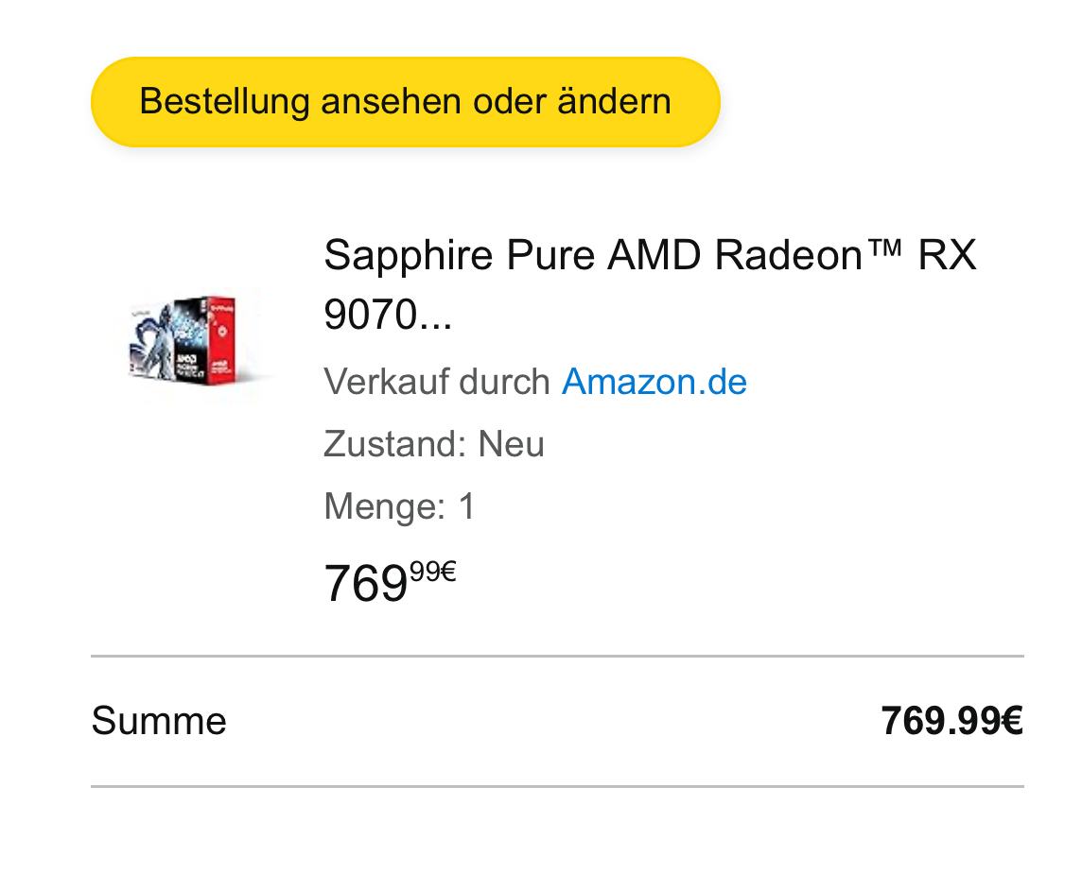Screen dimensions: 1082x873
Task: Click the divider line above Summe
Action: 558,656
